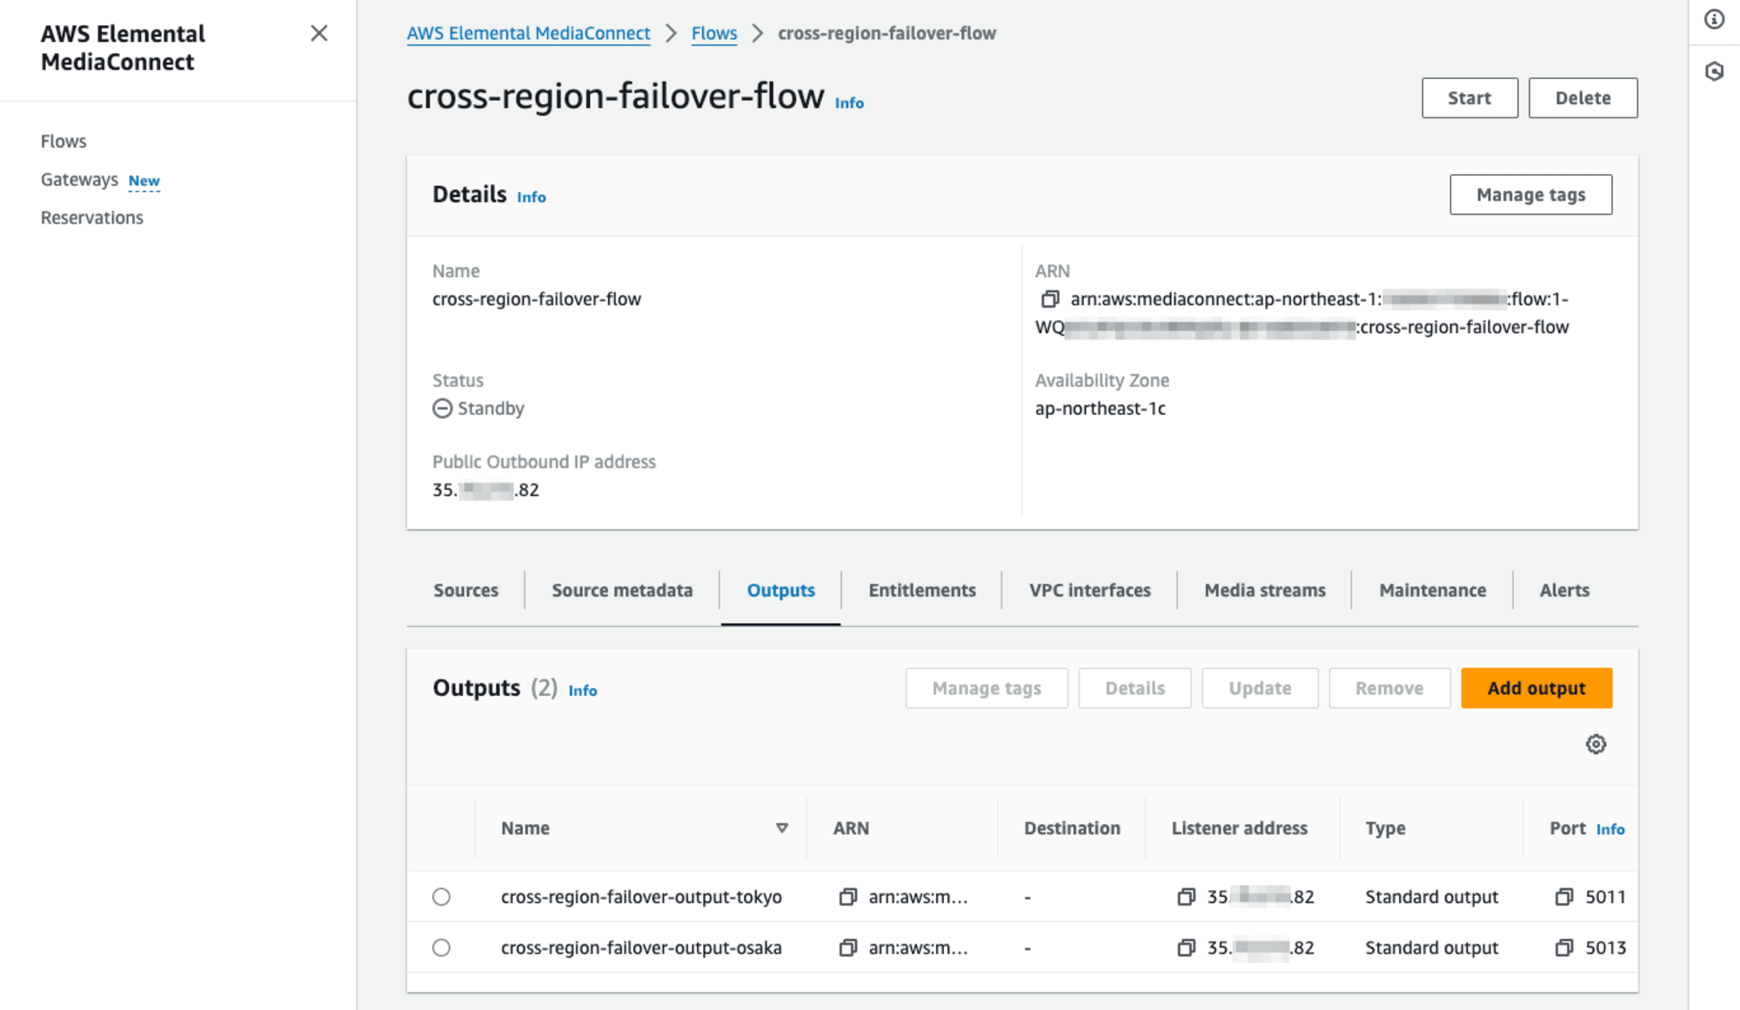Click cross-region-failover-output-osaka name text
1740x1010 pixels.
641,947
